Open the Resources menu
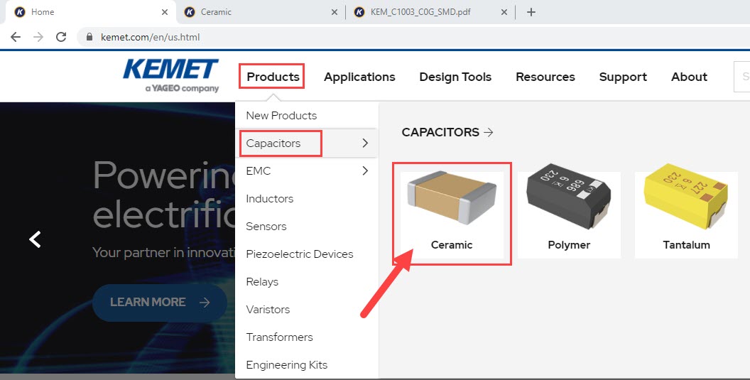The height and width of the screenshot is (380, 750). tap(545, 77)
